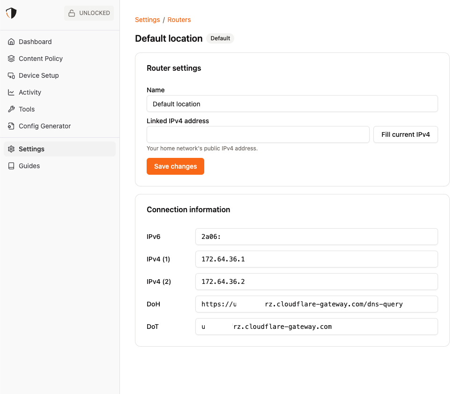Select the IPv6 address field
The width and height of the screenshot is (476, 394).
317,237
